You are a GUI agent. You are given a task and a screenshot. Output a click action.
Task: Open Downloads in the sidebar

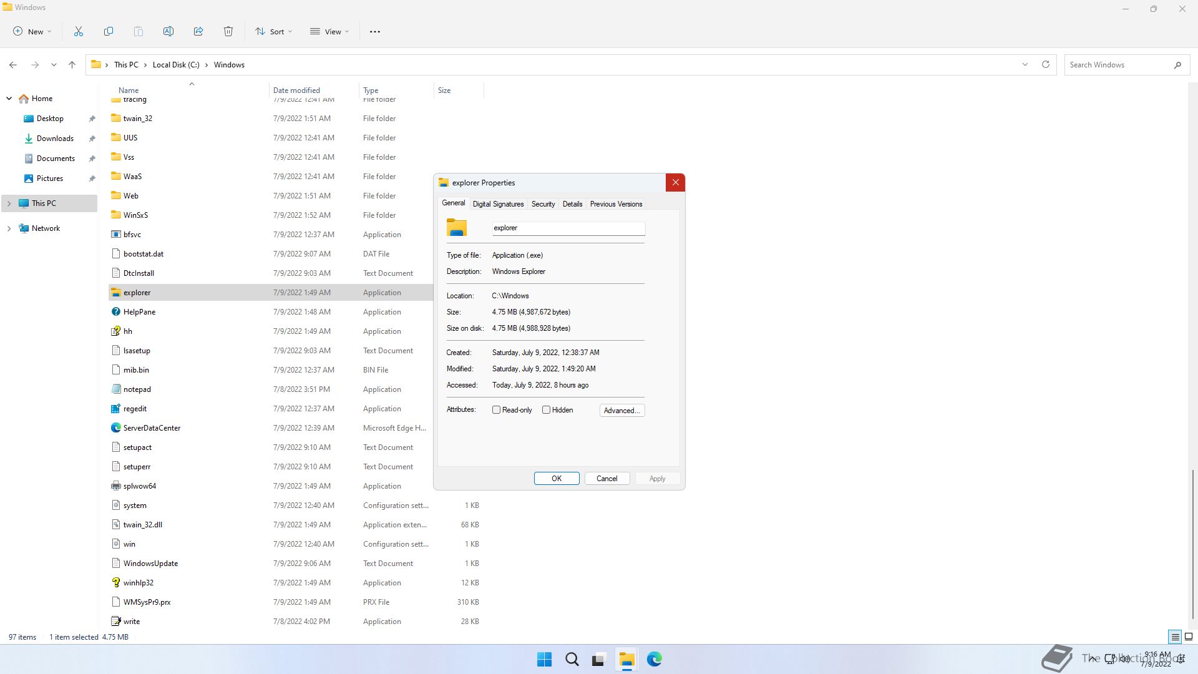point(55,139)
